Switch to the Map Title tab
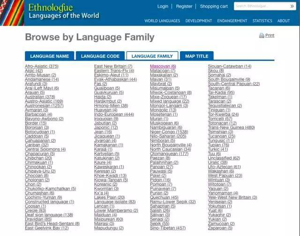Image resolution: width=300 pixels, height=236 pixels. click(197, 56)
